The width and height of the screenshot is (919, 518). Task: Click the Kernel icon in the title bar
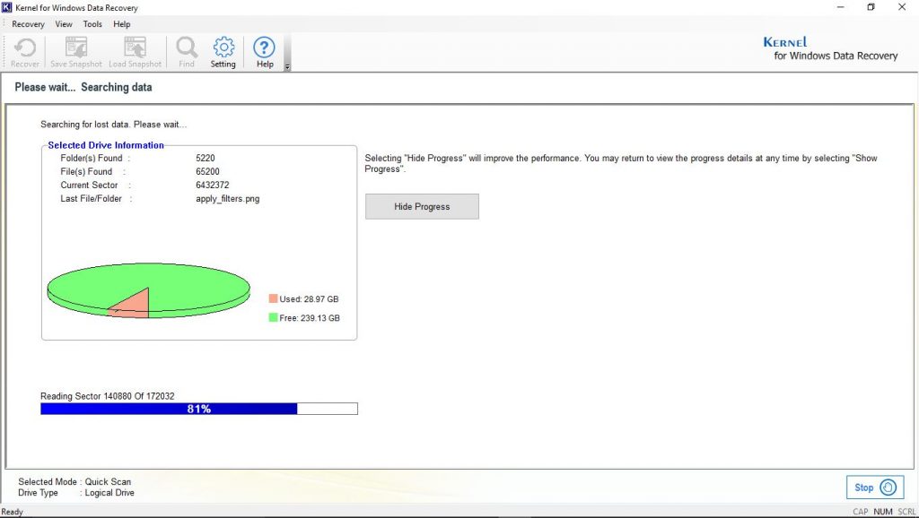[x=7, y=7]
